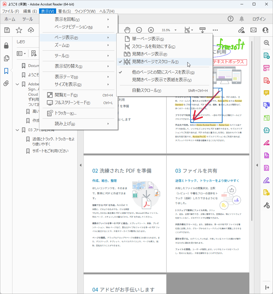Open the ウィンドウ(W) menu
273x294 pixels.
pos(85,11)
